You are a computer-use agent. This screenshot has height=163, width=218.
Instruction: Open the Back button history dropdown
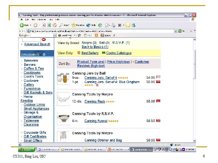tap(31, 25)
